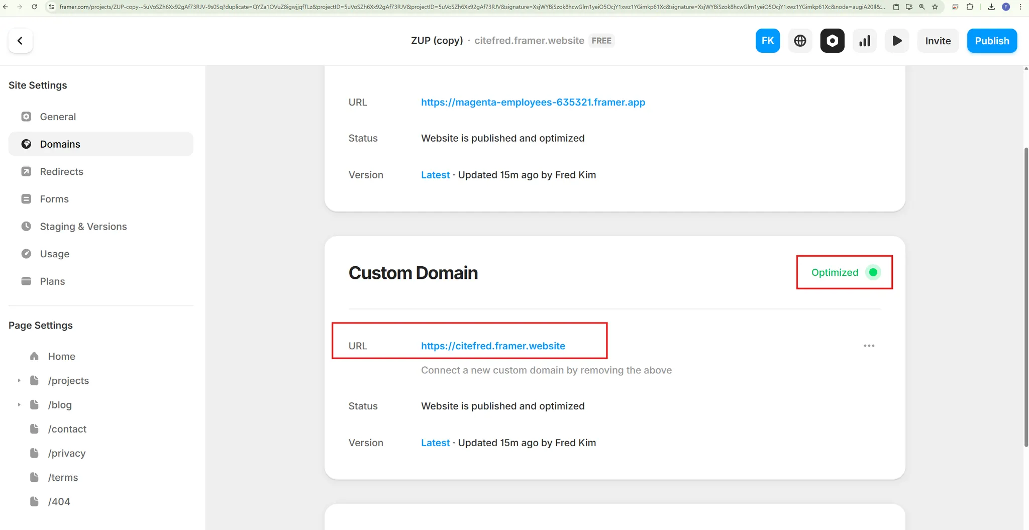Click the /contact page file icon

pos(34,429)
